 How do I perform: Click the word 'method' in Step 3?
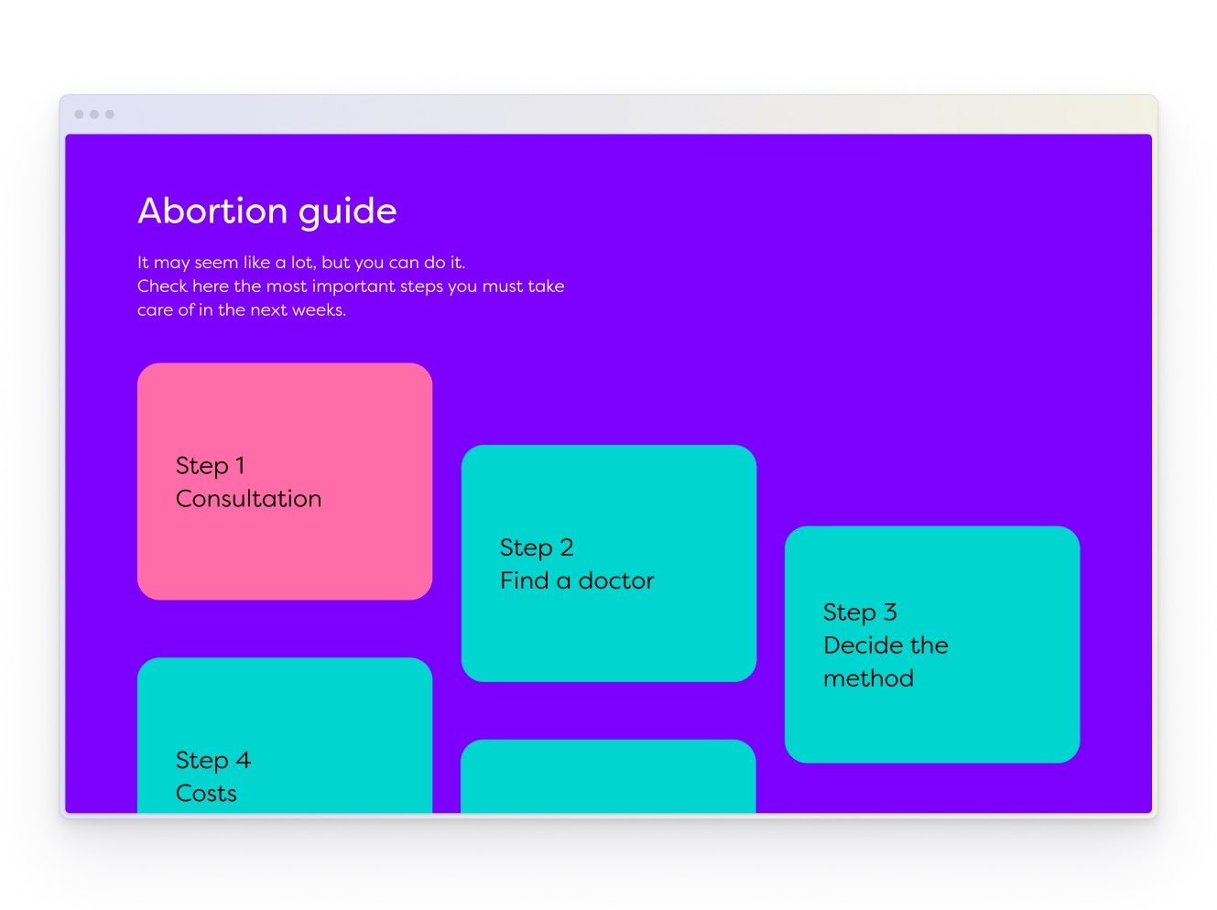point(868,678)
